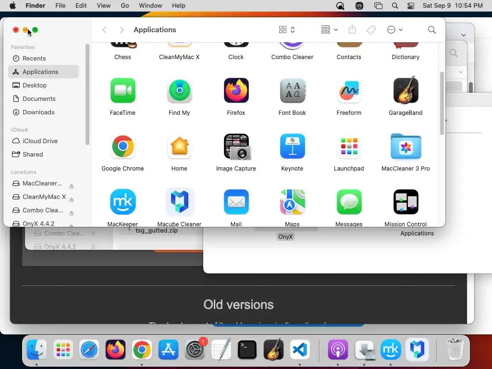Open the Keynote app icon
This screenshot has height=369, width=492.
pos(292,146)
